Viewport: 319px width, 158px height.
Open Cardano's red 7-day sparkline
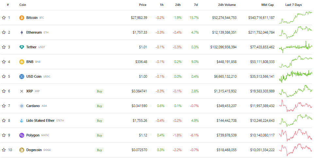coord(295,106)
